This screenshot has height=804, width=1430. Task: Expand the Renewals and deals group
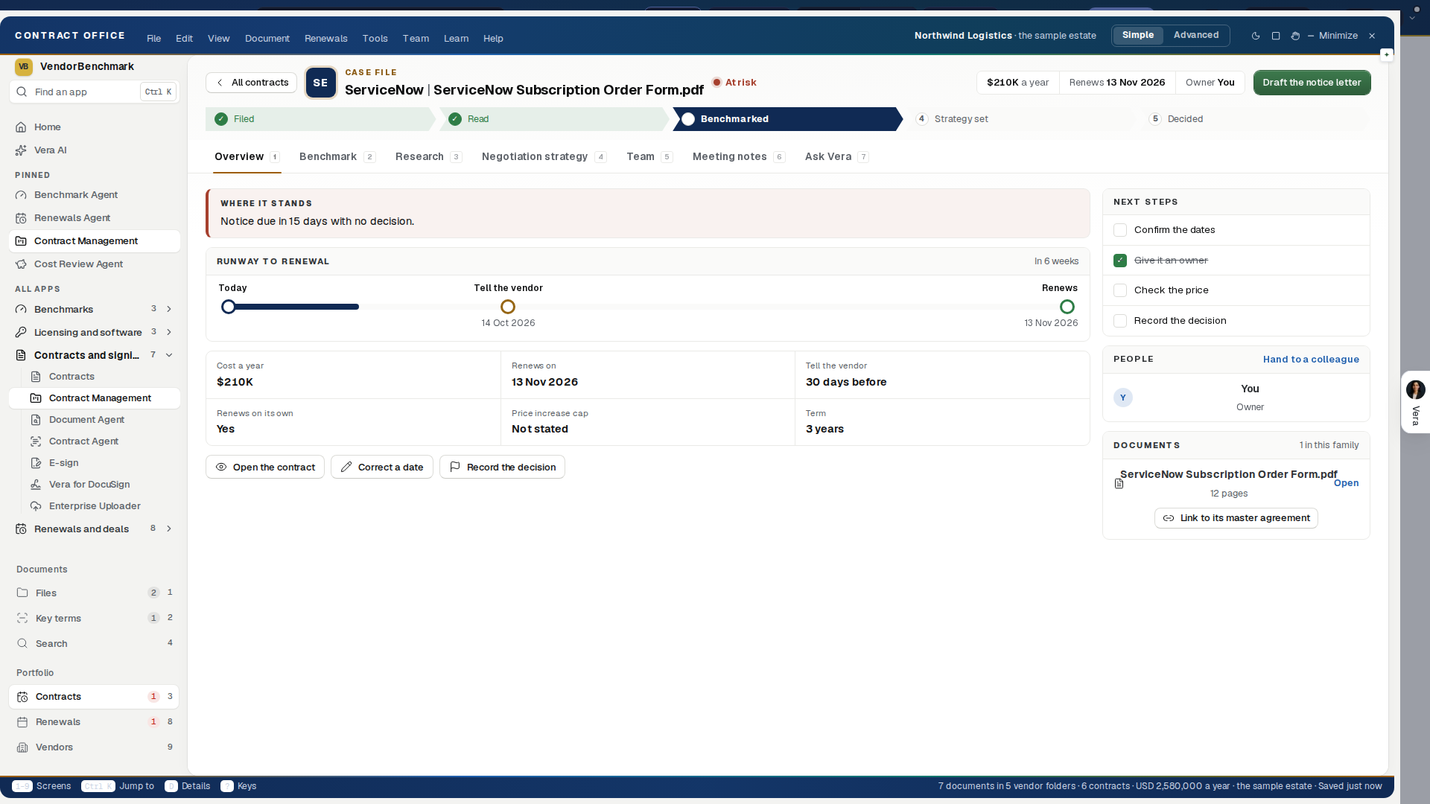pos(169,529)
